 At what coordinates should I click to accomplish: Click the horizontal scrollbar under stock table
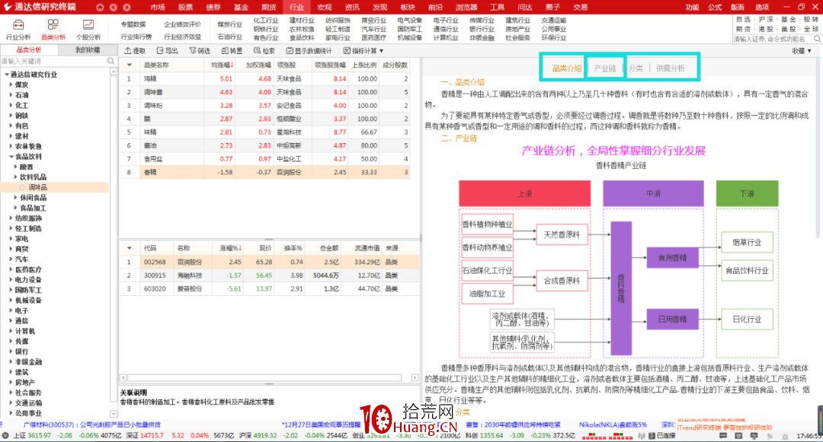click(264, 377)
